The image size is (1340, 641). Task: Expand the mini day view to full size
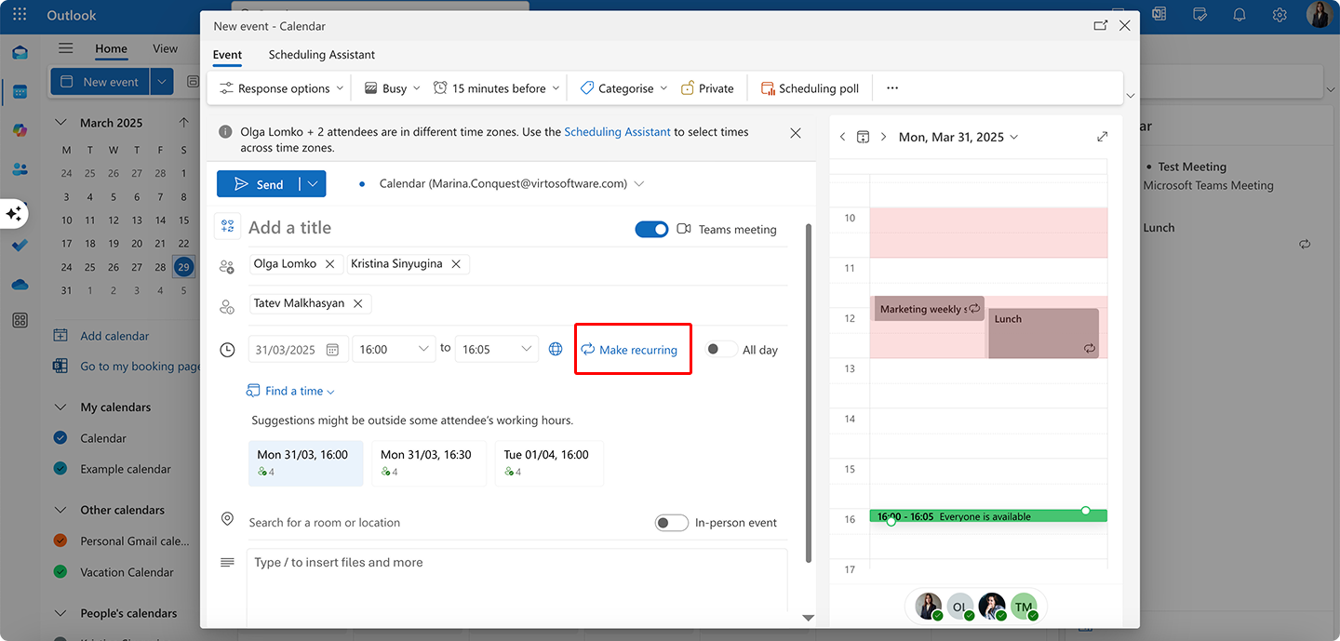(x=1102, y=136)
